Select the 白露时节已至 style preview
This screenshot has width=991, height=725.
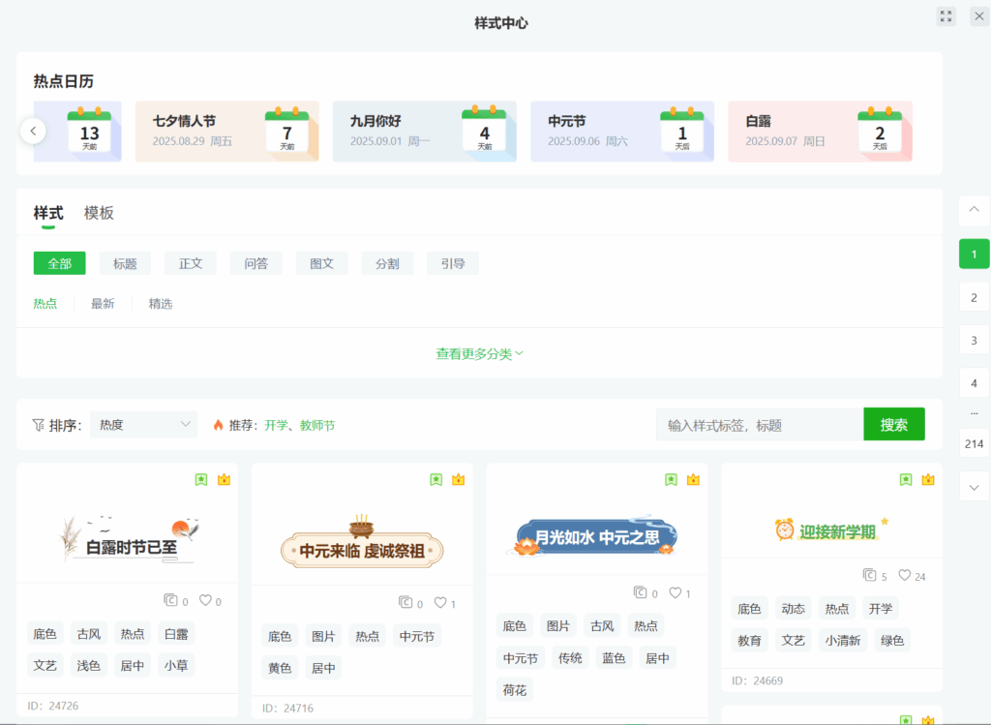pyautogui.click(x=131, y=538)
